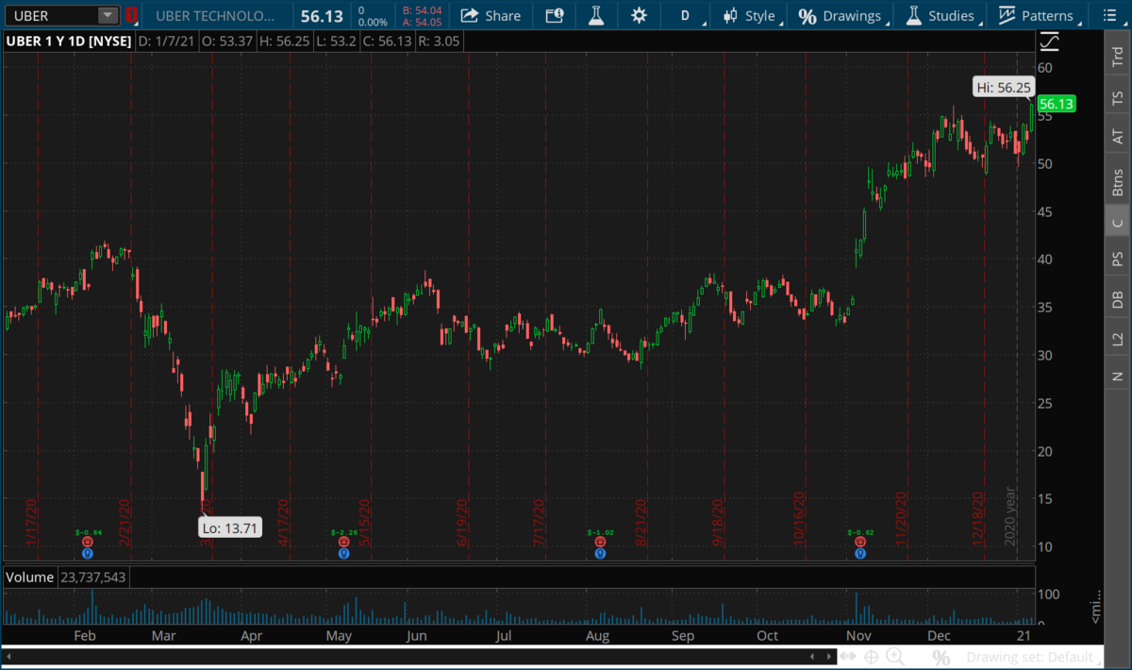Click the 1/17/20 expiration line label

[x=31, y=522]
